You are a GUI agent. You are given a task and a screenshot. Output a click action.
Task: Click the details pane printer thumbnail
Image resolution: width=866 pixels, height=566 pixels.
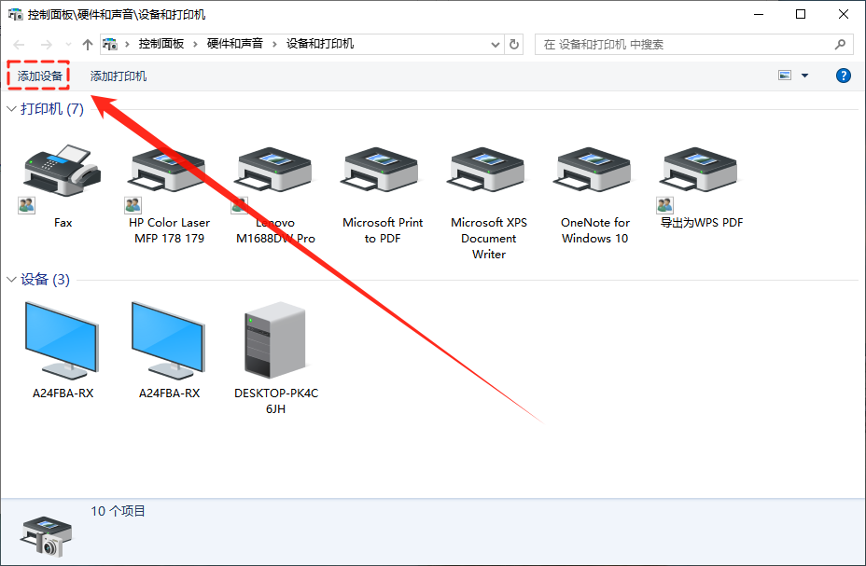coord(47,535)
